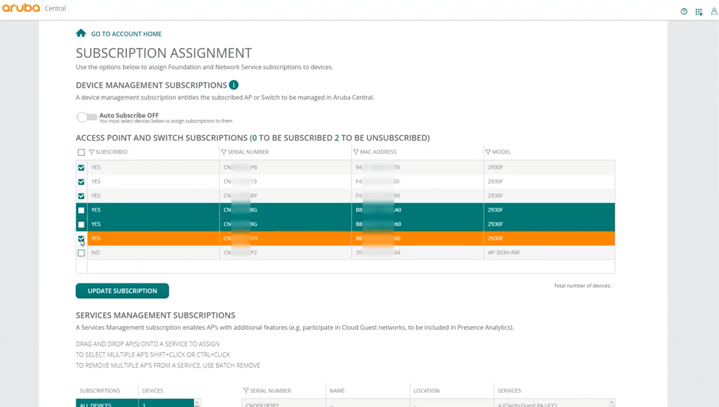Screen dimensions: 719x407
Task: Open the user profile icon
Action: [x=714, y=12]
